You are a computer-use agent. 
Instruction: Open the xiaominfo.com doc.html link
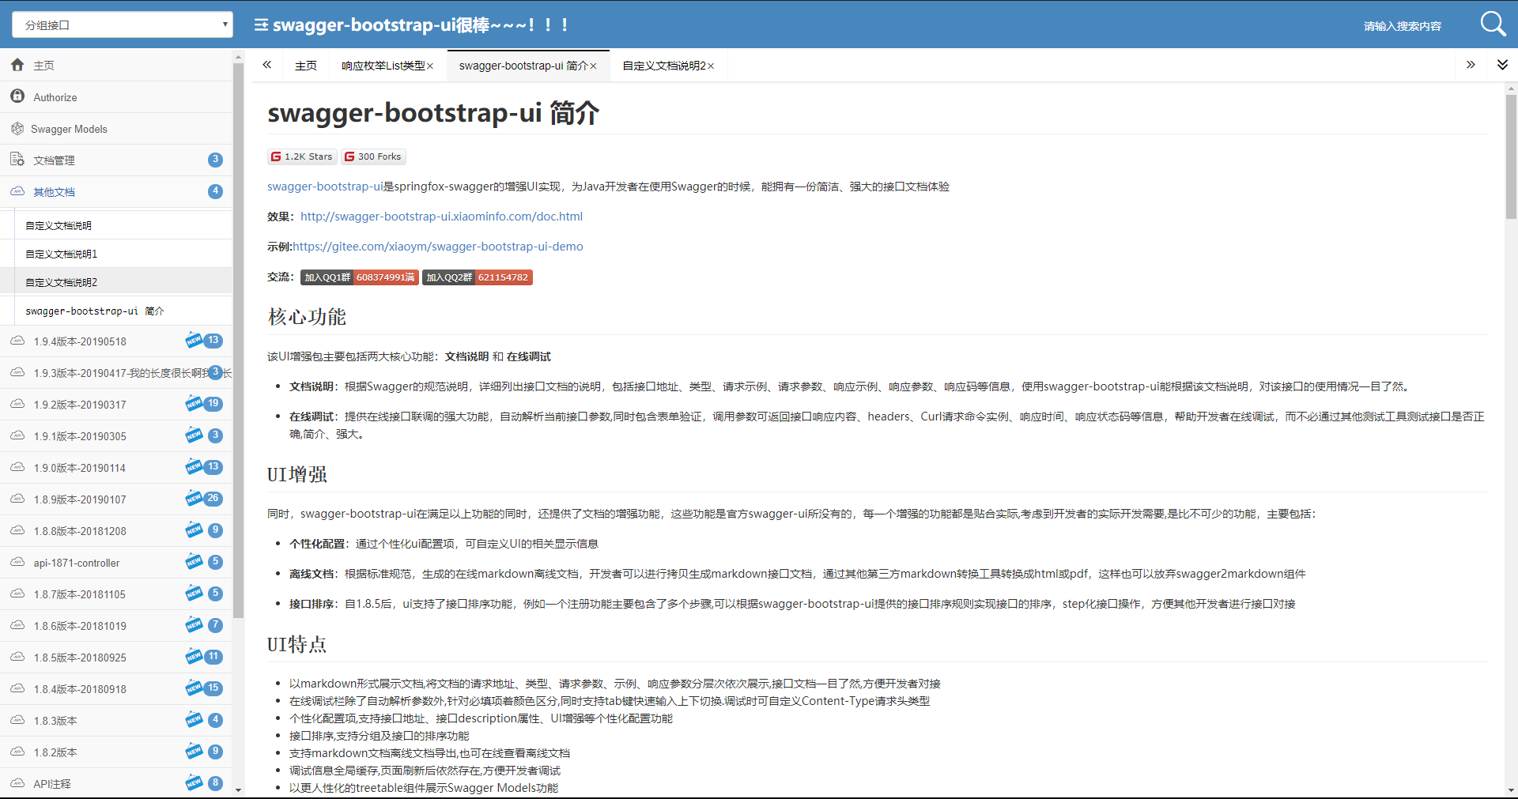point(441,217)
